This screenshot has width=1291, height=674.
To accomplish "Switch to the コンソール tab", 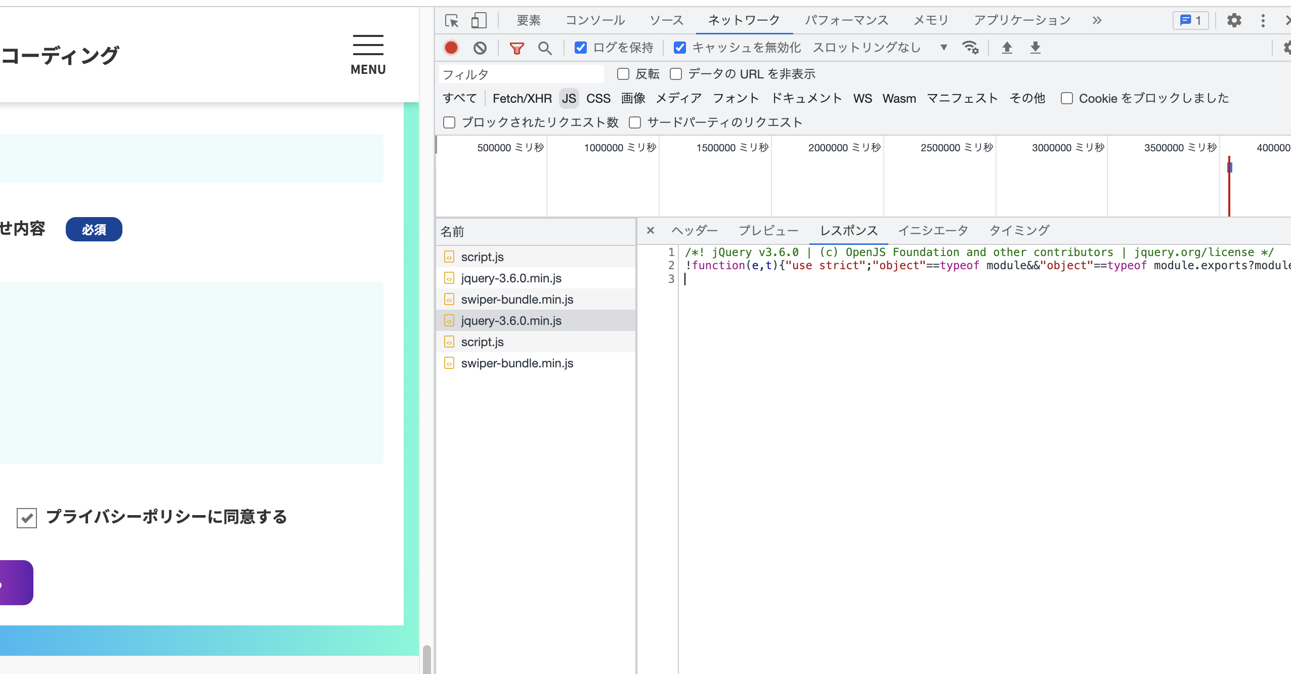I will click(595, 21).
